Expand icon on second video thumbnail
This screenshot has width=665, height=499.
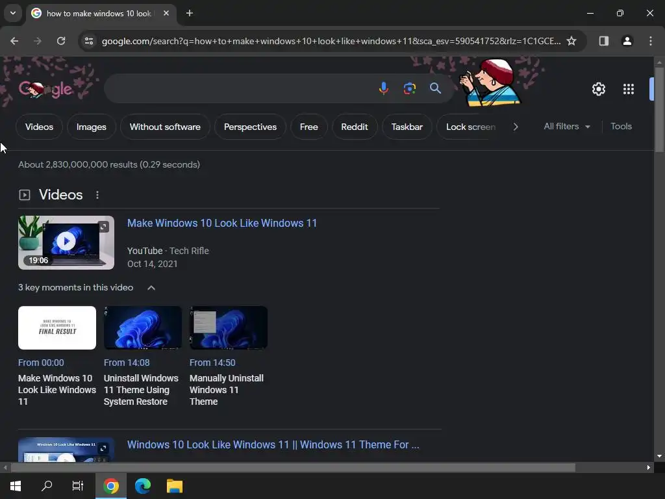(103, 448)
